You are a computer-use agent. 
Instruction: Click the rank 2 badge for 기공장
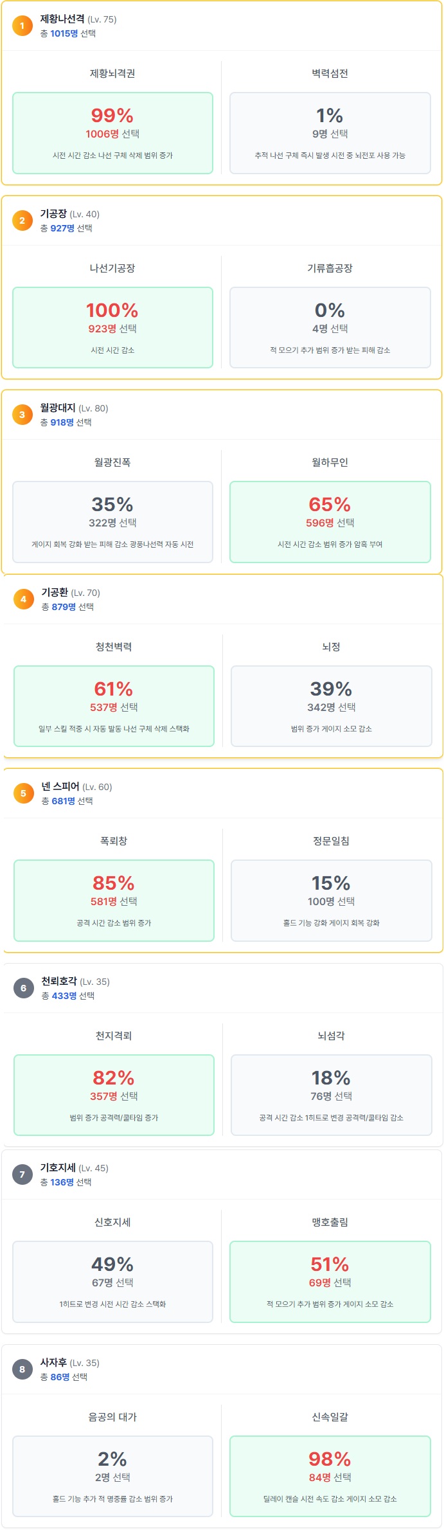[x=22, y=221]
